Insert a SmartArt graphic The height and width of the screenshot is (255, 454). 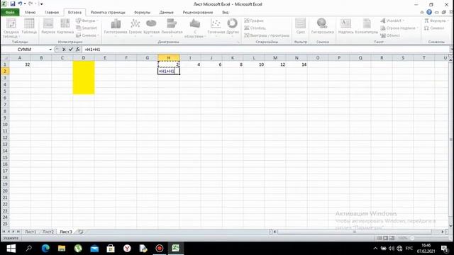(87, 28)
